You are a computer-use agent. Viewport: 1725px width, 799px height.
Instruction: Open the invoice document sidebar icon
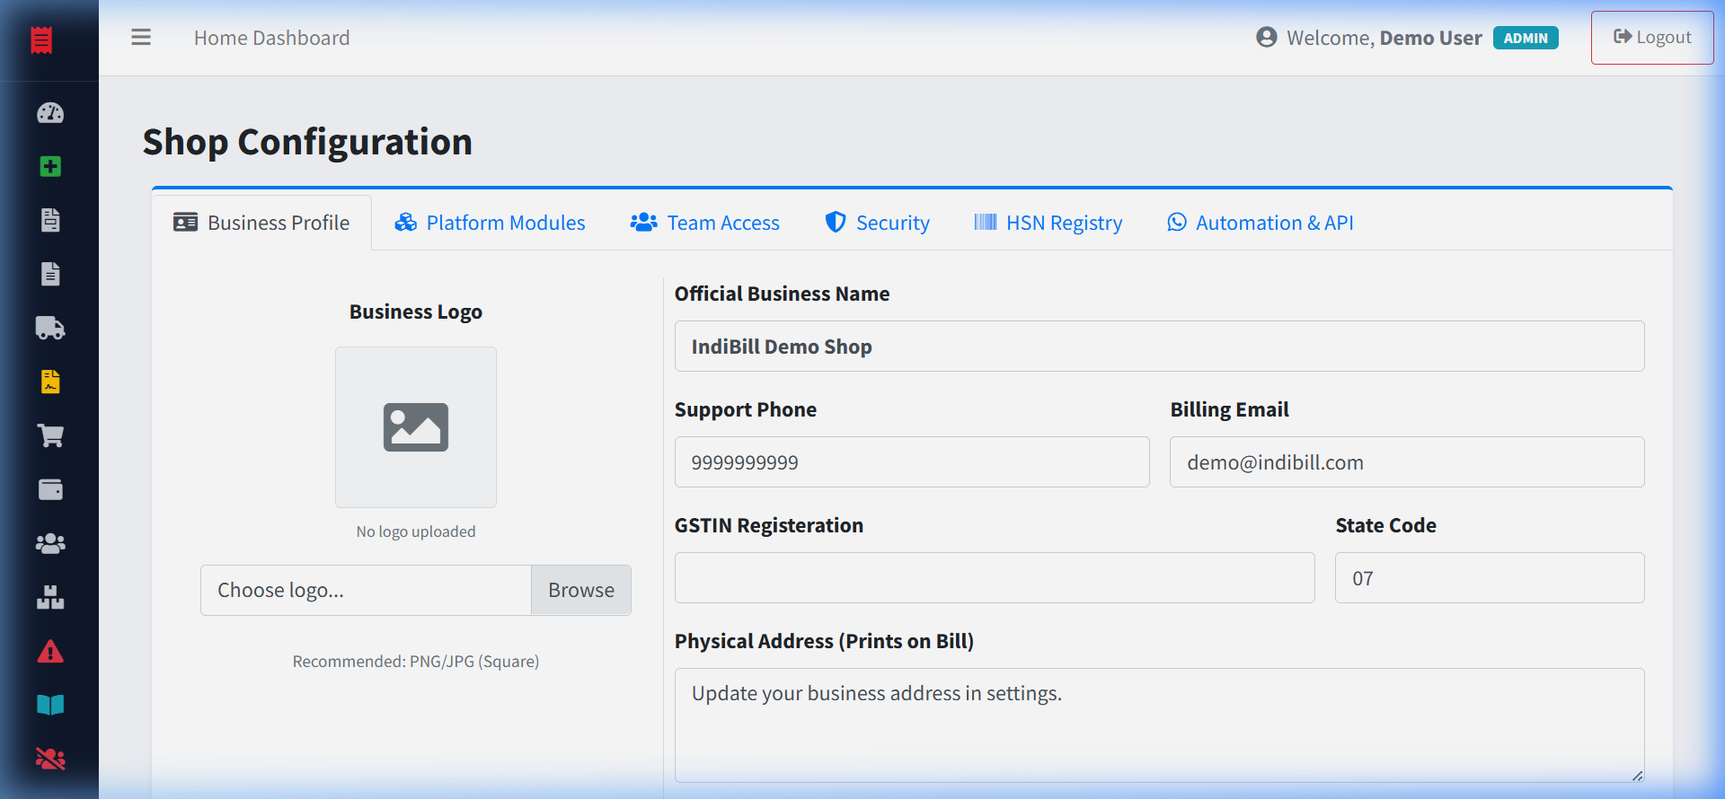tap(50, 220)
